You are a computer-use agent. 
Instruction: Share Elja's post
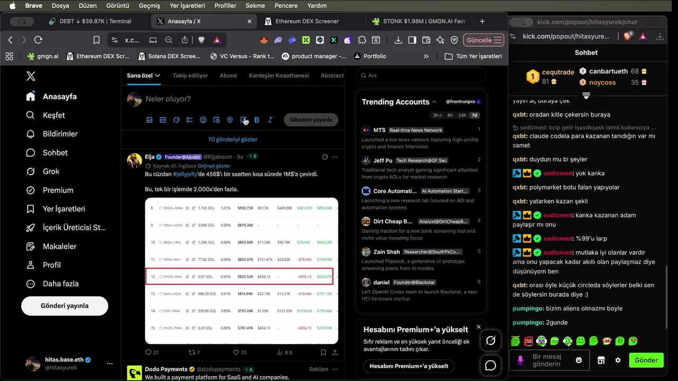pos(335,352)
